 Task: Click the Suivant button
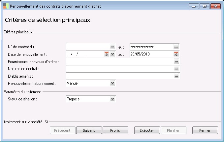(x=89, y=130)
